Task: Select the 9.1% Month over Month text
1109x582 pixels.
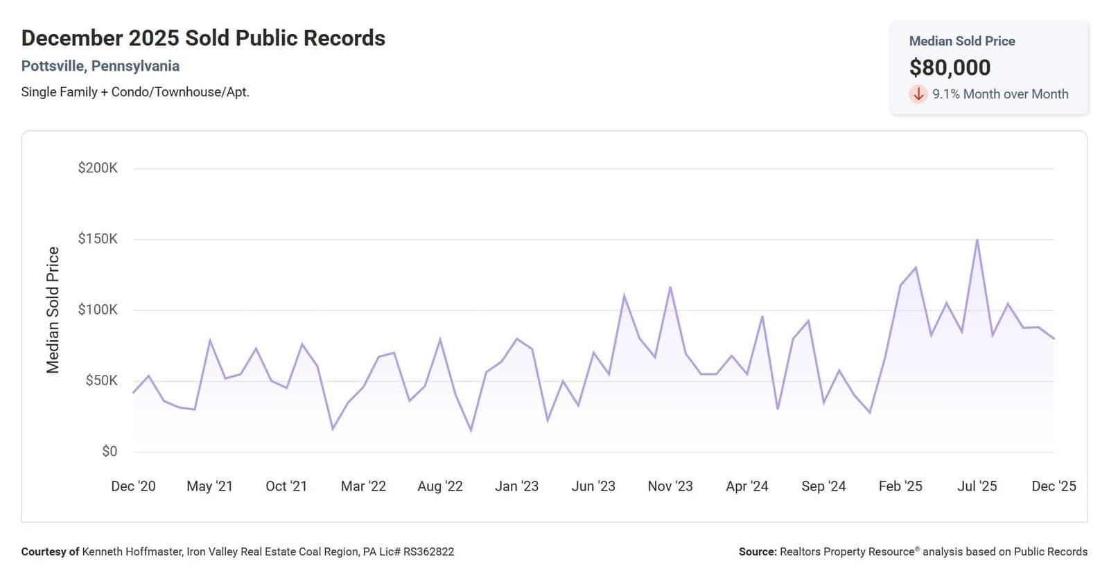Action: click(999, 94)
